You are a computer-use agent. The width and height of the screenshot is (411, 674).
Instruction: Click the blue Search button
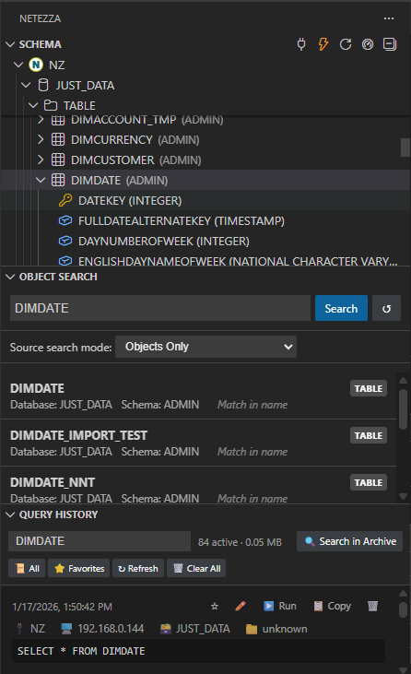pyautogui.click(x=341, y=308)
